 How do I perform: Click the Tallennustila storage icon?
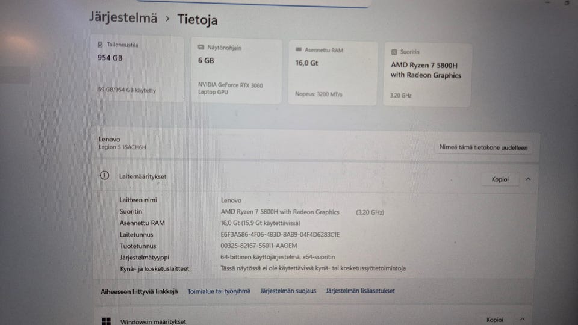[x=101, y=45]
